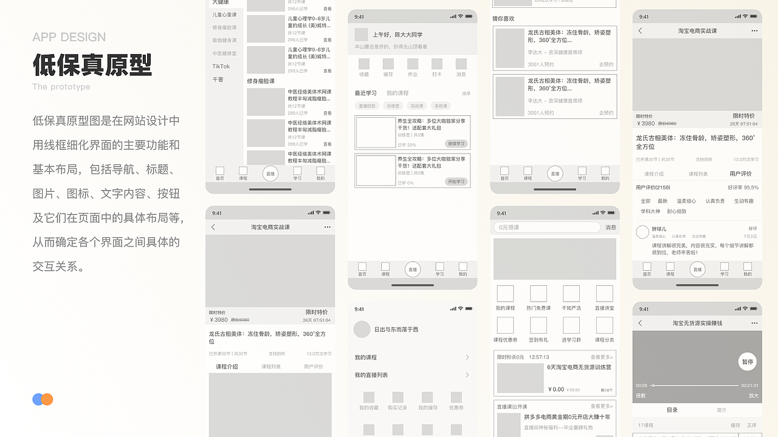The height and width of the screenshot is (437, 778).
Task: Open the 我的收藏 icon on the profile screen
Action: point(369,398)
